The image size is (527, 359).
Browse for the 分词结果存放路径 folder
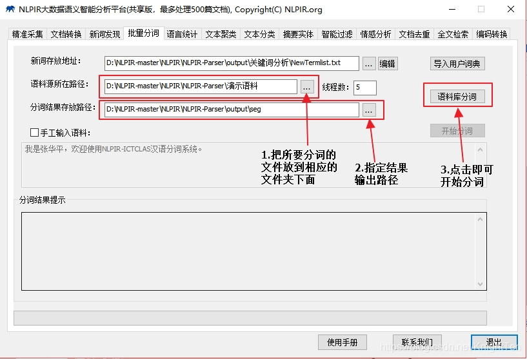point(369,110)
